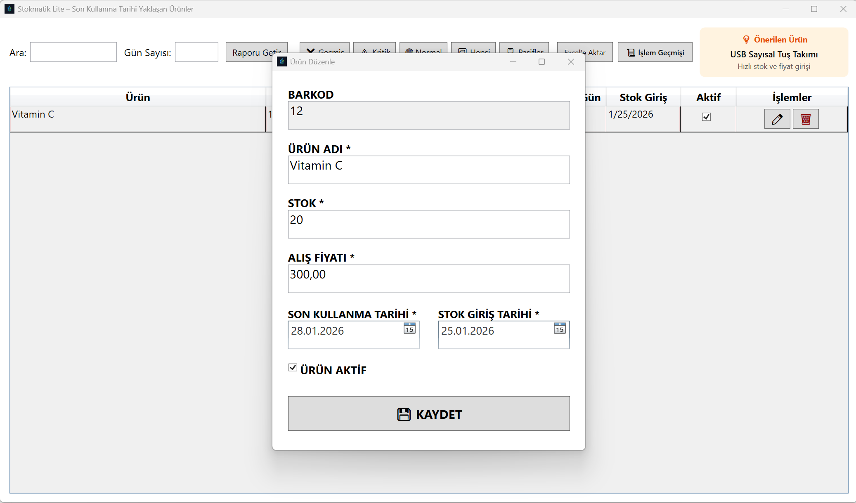Click the lightbulb icon beside Önerilen Ürün

(746, 40)
